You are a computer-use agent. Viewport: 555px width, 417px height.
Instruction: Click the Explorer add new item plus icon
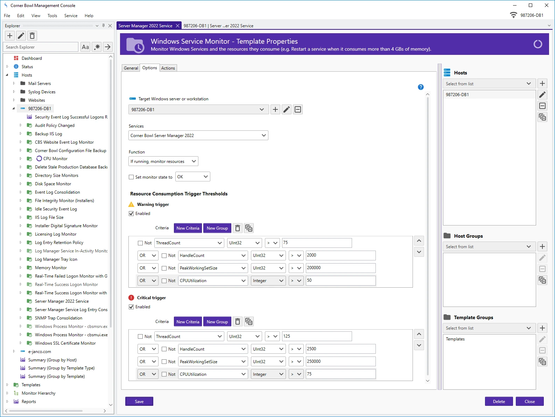pos(10,36)
